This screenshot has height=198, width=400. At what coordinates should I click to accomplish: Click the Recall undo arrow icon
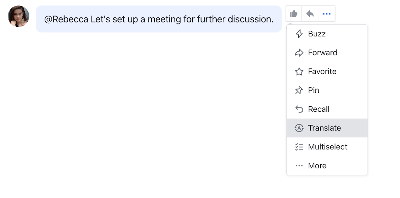299,109
